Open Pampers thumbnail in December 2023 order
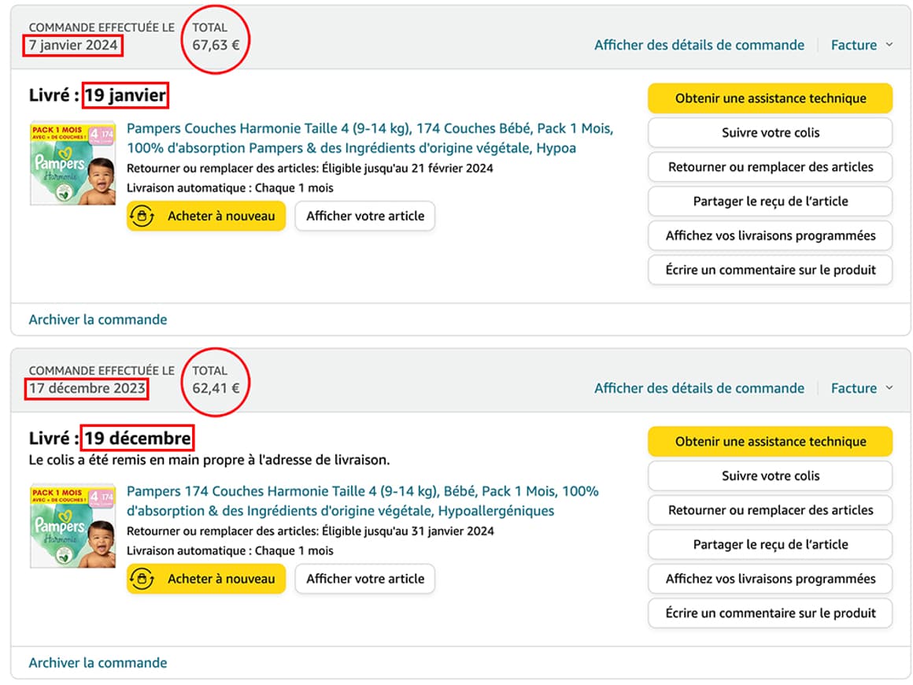The height and width of the screenshot is (685, 913). pos(72,526)
